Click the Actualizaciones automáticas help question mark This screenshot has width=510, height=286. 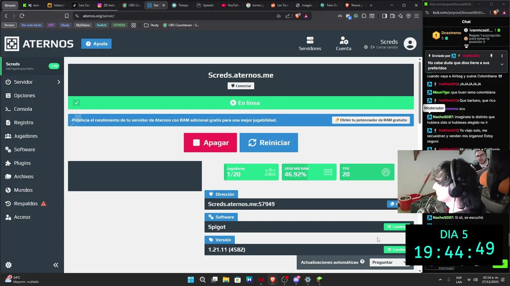[x=362, y=262]
